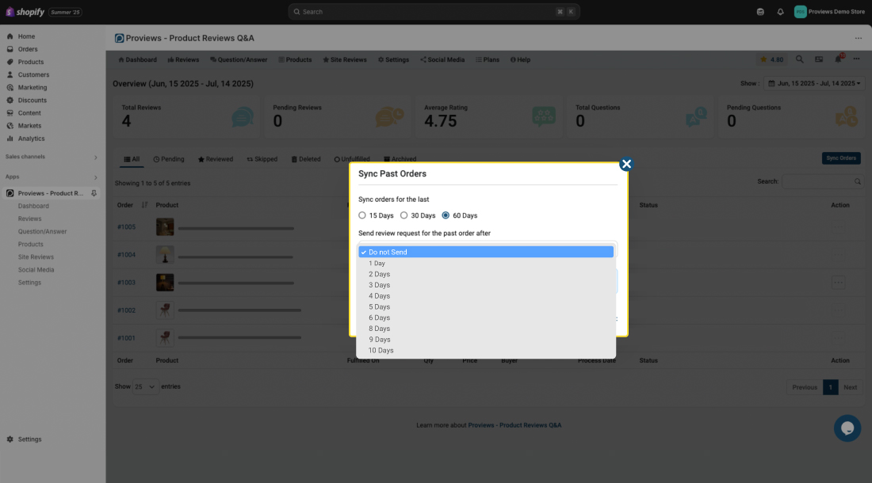Open Social Media under Proviews in sidebar
Image resolution: width=872 pixels, height=483 pixels.
coord(36,270)
